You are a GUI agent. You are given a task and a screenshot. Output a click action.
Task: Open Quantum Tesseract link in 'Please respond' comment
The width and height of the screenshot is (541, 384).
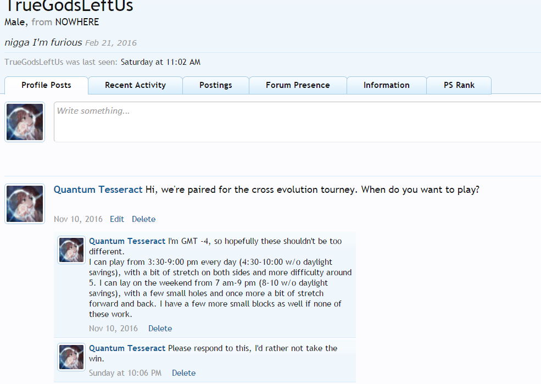(x=127, y=348)
